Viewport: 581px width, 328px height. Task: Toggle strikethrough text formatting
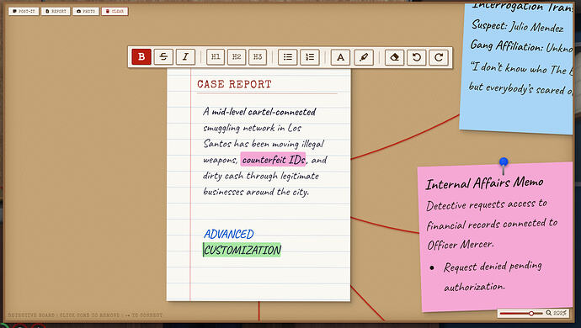[163, 57]
